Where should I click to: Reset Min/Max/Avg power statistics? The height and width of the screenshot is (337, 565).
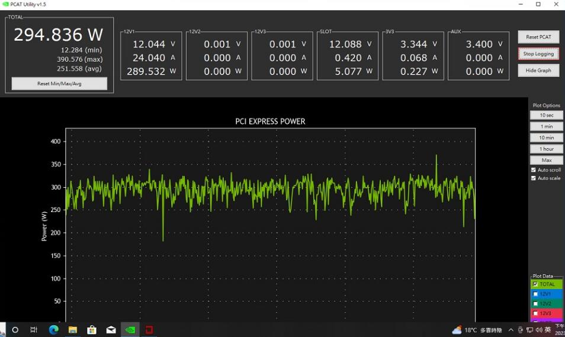59,84
